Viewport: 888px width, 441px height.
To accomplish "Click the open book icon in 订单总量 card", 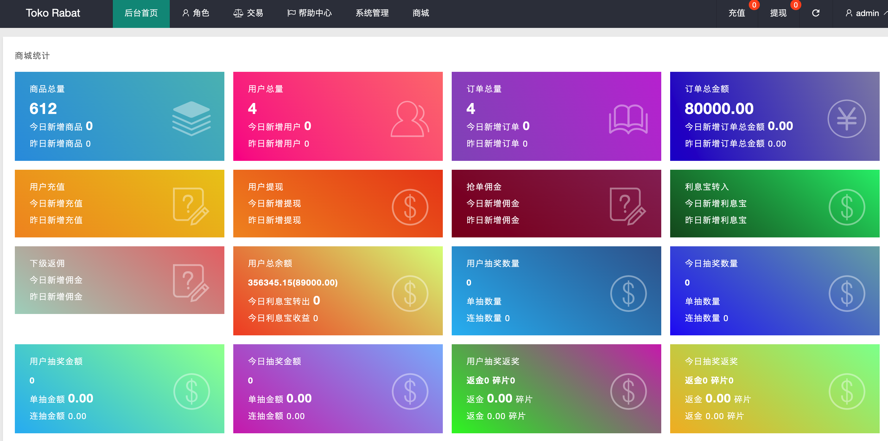I will pyautogui.click(x=628, y=119).
